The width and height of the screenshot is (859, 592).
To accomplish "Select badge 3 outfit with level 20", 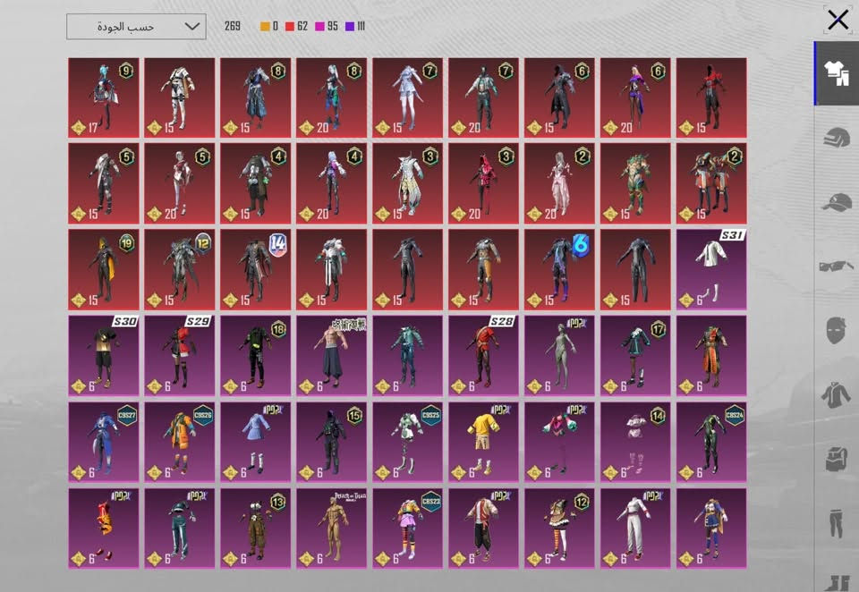I will 483,183.
